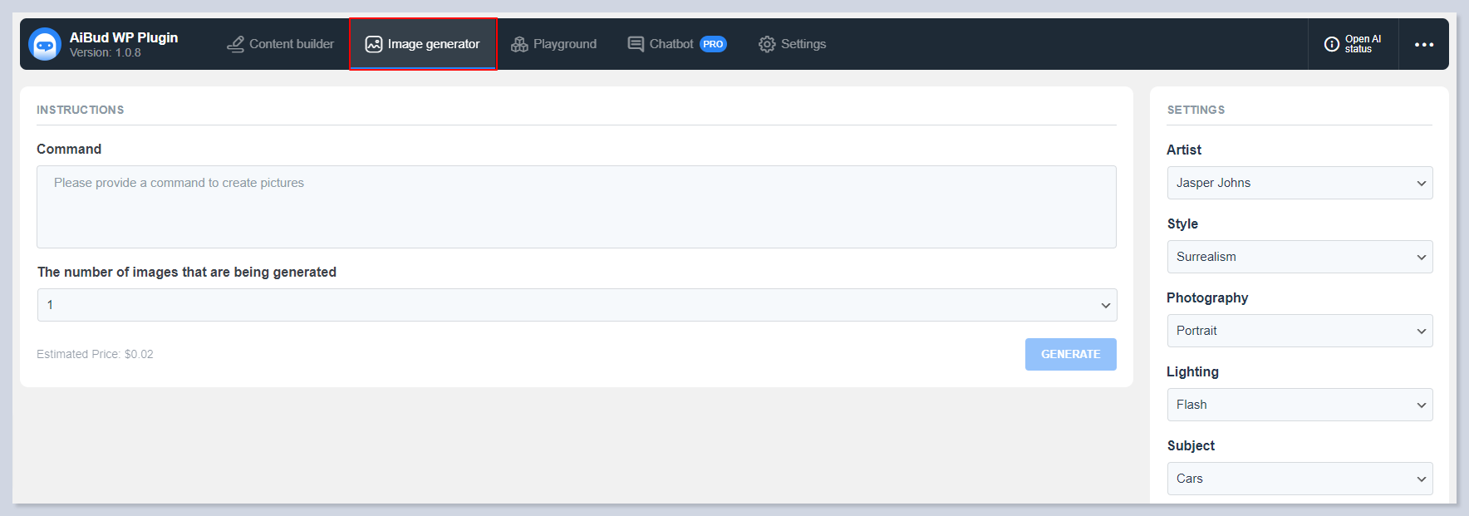Open the Lighting dropdown set to Flash

(x=1299, y=405)
